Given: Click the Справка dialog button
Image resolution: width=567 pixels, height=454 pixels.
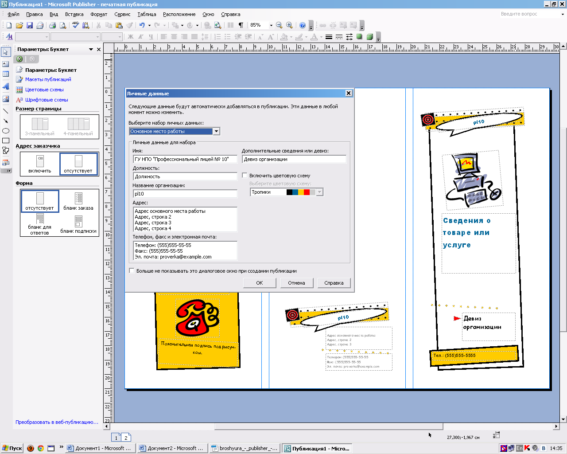Looking at the screenshot, I should click(334, 283).
